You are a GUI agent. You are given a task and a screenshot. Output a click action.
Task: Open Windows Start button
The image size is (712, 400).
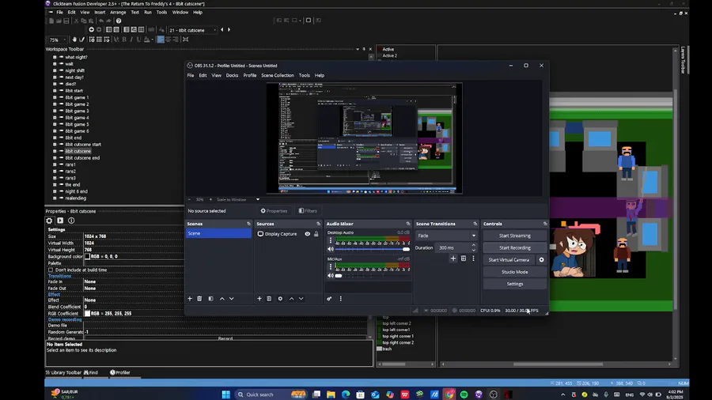[x=225, y=394]
